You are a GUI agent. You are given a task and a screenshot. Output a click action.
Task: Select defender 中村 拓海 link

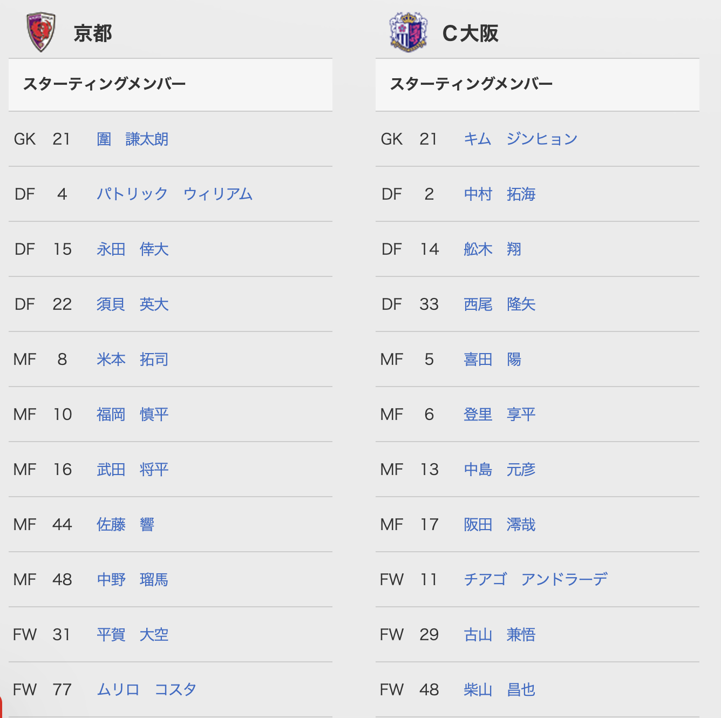pyautogui.click(x=499, y=194)
